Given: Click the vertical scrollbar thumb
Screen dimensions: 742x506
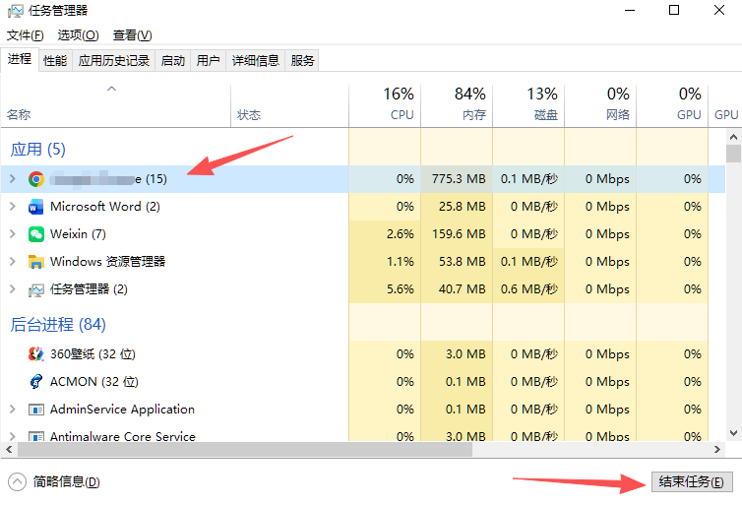Looking at the screenshot, I should coord(733,154).
